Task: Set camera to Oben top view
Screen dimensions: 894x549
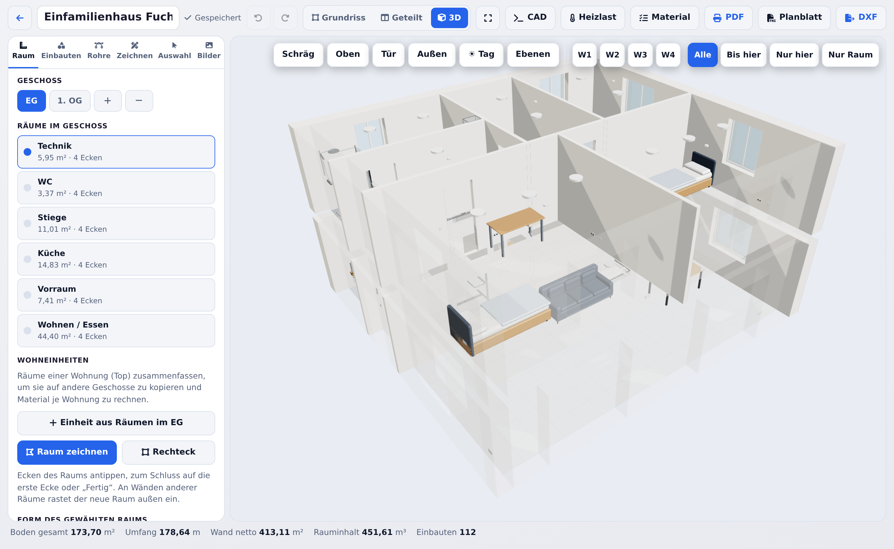Action: coord(347,55)
